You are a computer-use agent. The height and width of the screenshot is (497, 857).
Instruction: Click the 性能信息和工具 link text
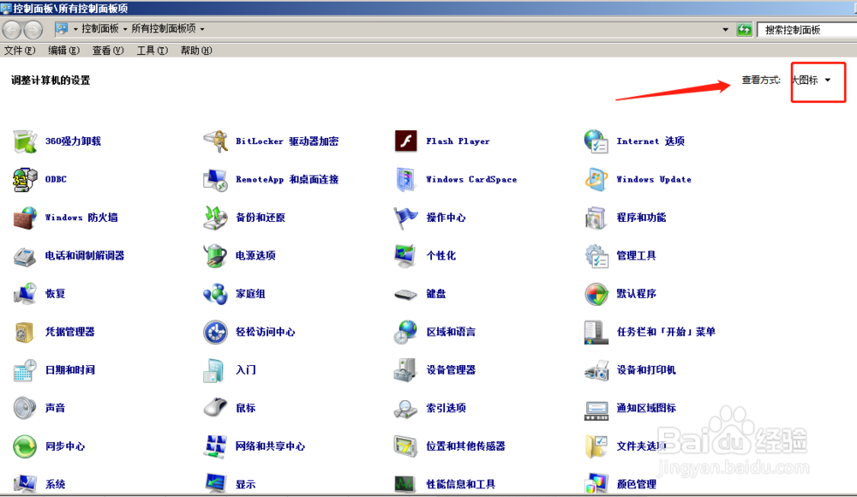[x=461, y=484]
